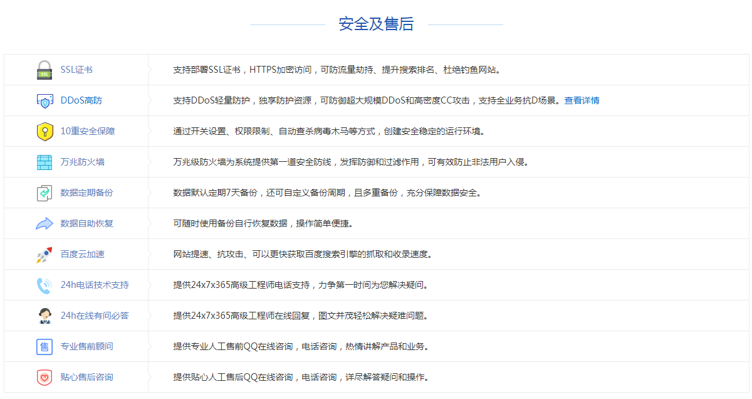This screenshot has width=752, height=399.
Task: Click the 专业售前顾问 售 icon
Action: 44,346
